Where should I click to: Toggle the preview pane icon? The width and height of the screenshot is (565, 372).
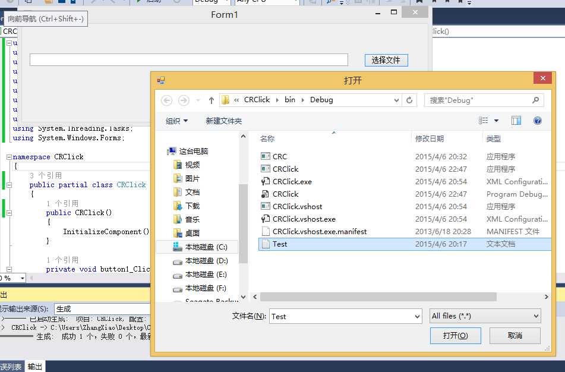pos(516,121)
